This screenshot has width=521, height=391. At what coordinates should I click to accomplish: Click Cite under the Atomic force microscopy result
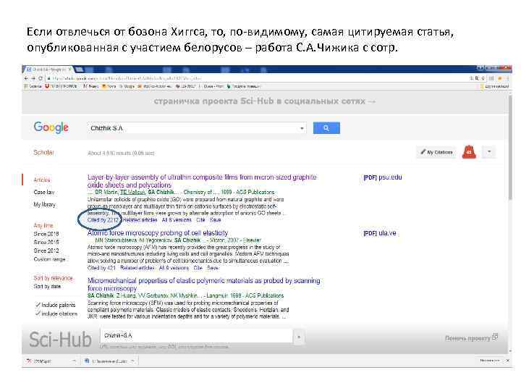click(x=198, y=268)
